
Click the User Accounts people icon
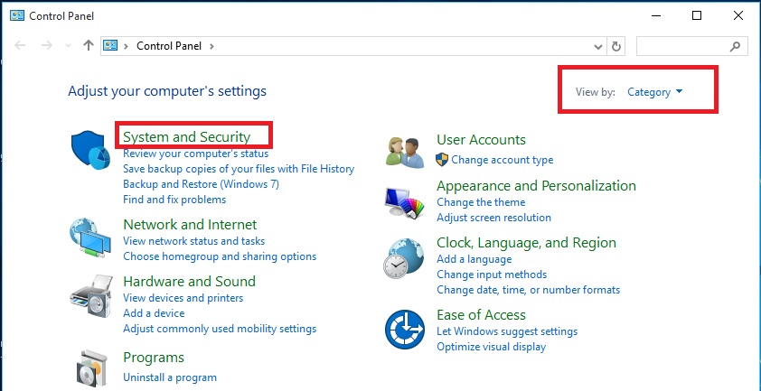point(404,151)
